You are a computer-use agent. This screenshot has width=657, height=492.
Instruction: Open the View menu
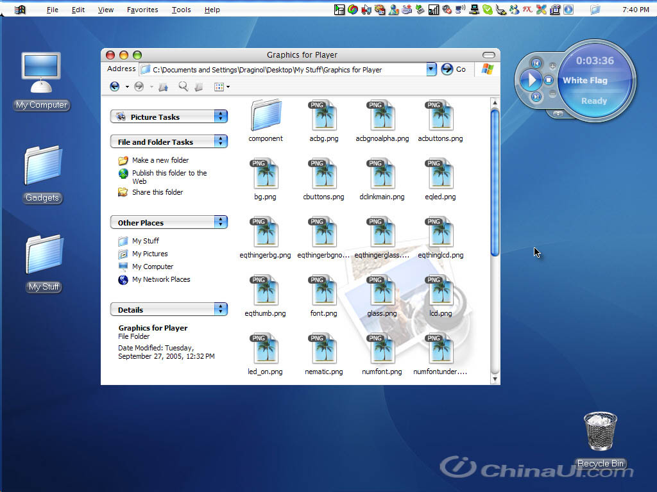pos(106,10)
